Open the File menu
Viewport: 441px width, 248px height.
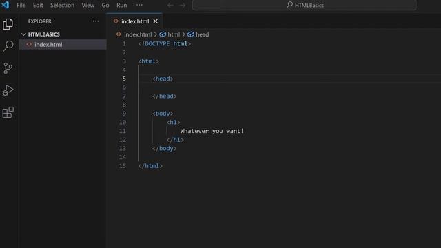click(x=21, y=5)
